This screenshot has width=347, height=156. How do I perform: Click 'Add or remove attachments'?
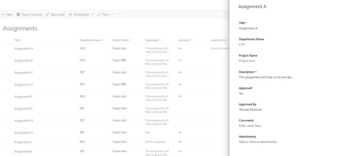pos(258,142)
